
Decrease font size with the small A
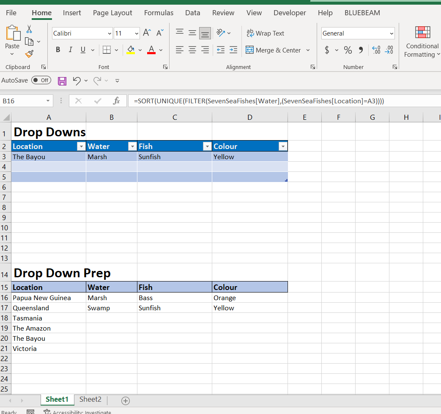pos(160,33)
